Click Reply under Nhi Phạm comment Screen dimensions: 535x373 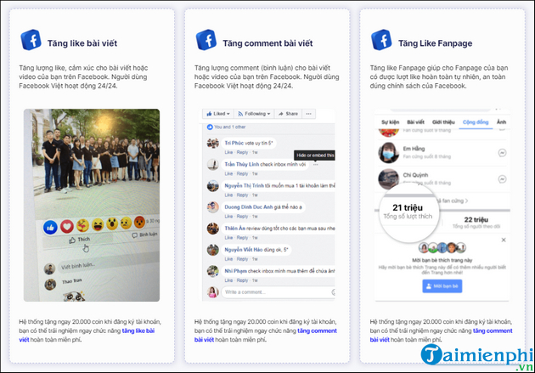[x=242, y=280]
